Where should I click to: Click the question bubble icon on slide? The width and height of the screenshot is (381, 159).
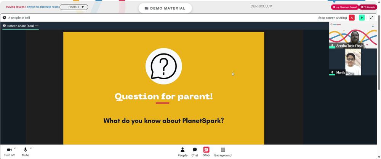(163, 66)
